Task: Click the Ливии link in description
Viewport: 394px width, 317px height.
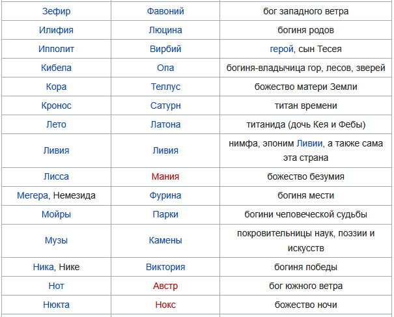Action: [x=309, y=144]
